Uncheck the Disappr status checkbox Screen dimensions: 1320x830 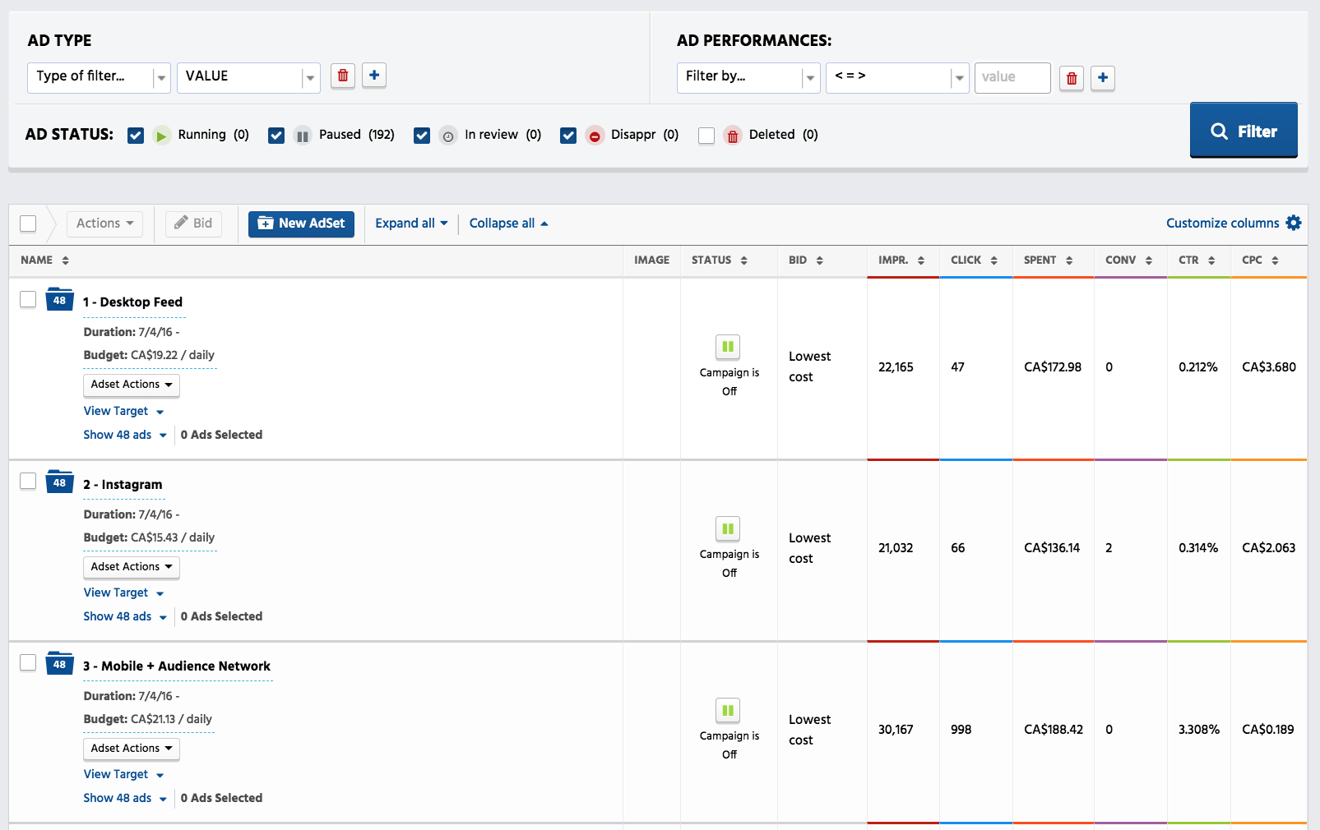click(x=568, y=136)
